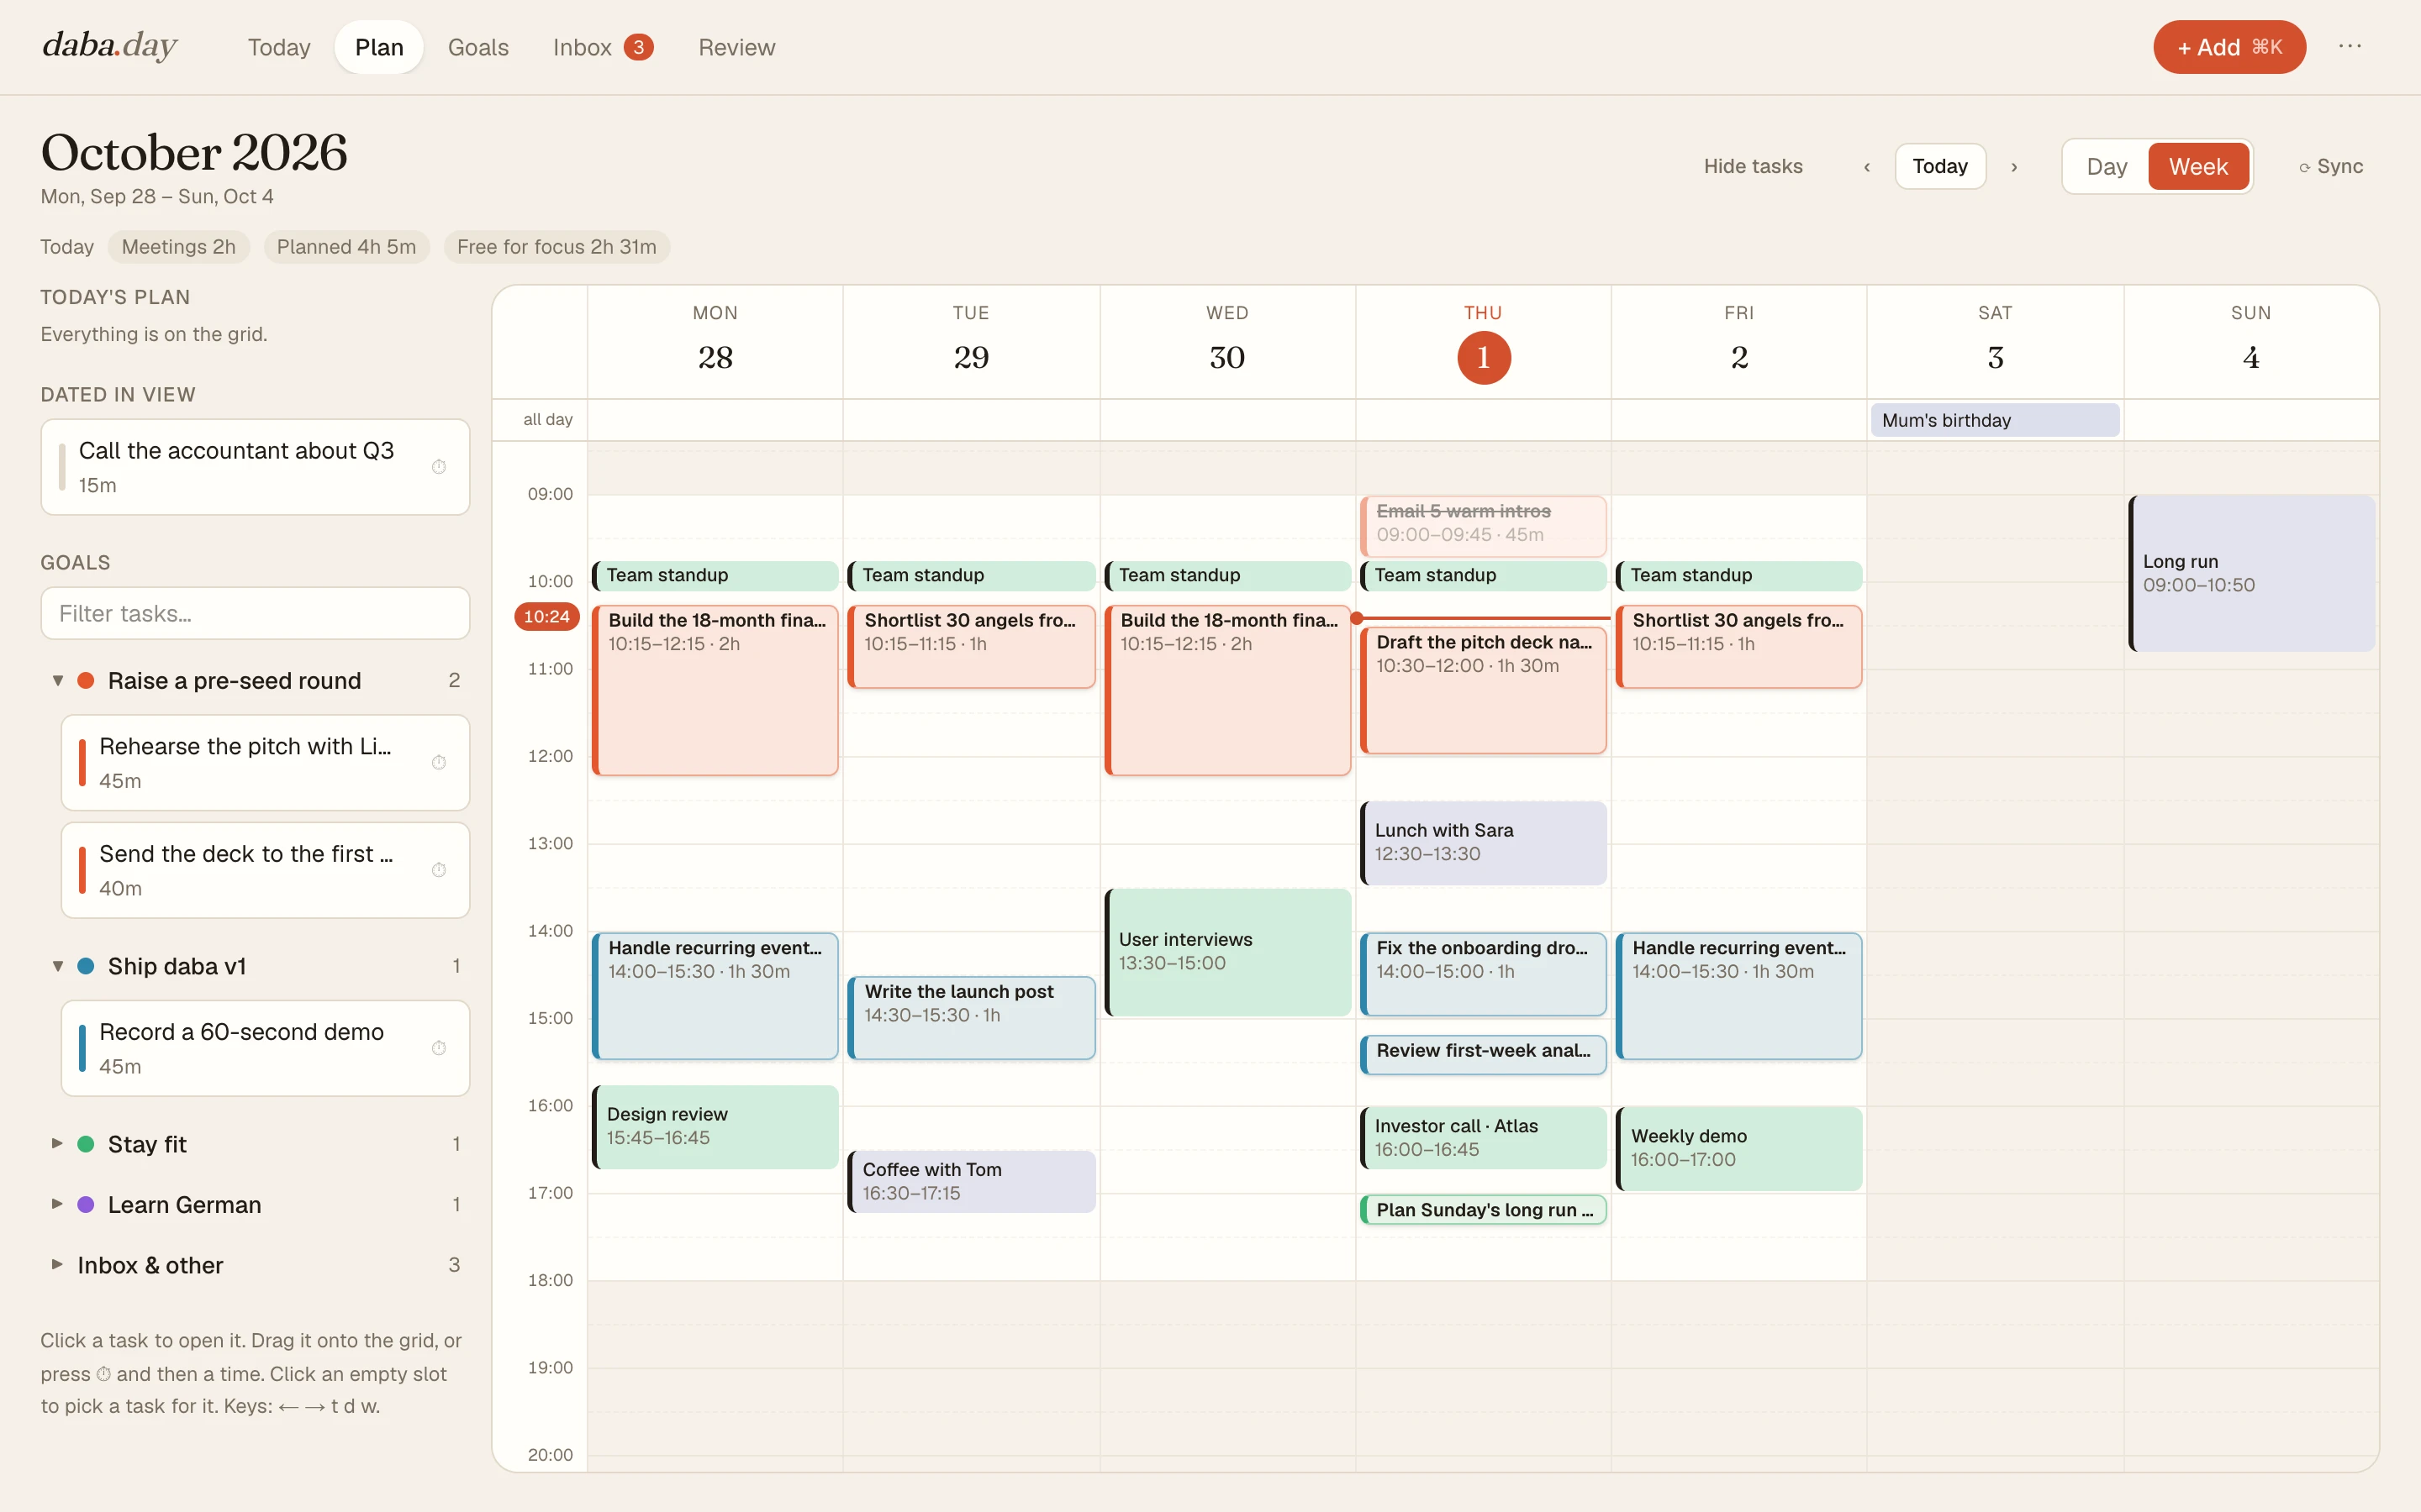Open Design review event on Monday
The height and width of the screenshot is (1512, 2421).
(715, 1126)
